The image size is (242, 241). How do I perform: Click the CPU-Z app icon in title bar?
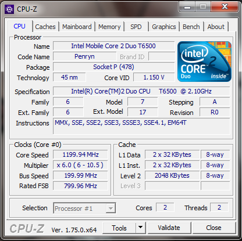[9, 9]
